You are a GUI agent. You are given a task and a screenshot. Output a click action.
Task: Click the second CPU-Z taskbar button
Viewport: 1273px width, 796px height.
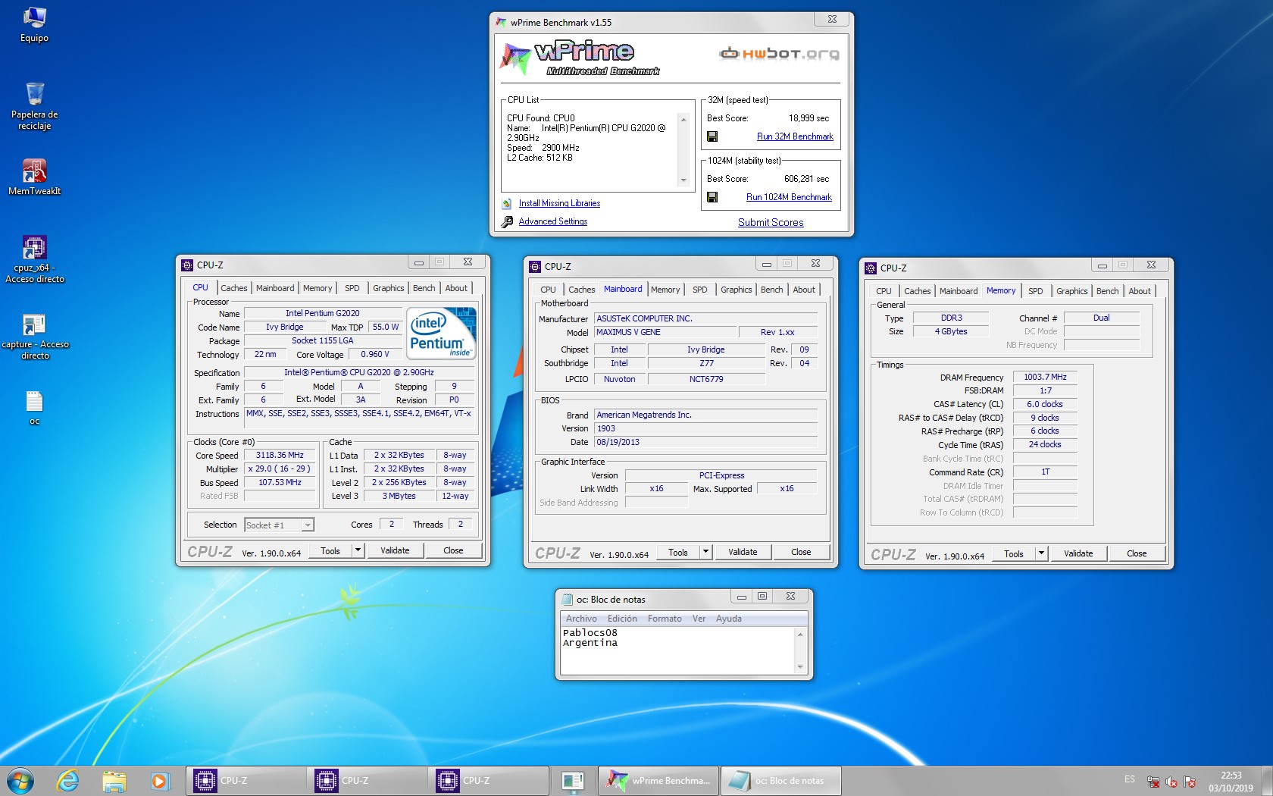(x=368, y=781)
